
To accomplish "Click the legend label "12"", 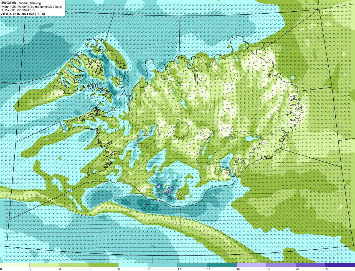I will (x=179, y=269).
